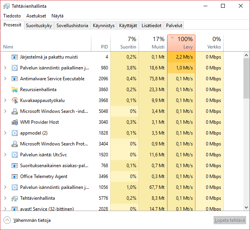Click Antimalware Service Executable icon
Viewport: 250px width, 230px height.
(x=14, y=79)
